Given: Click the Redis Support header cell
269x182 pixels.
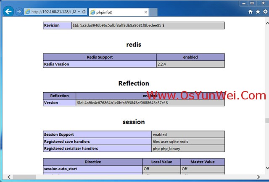Looking at the screenshot, I should [100, 57].
